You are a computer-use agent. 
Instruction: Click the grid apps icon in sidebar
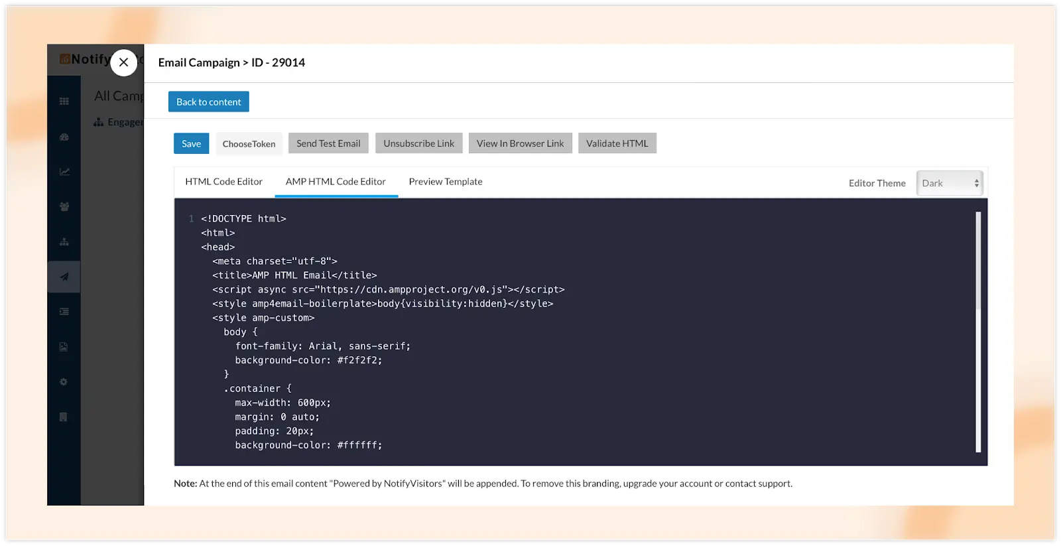click(x=64, y=102)
